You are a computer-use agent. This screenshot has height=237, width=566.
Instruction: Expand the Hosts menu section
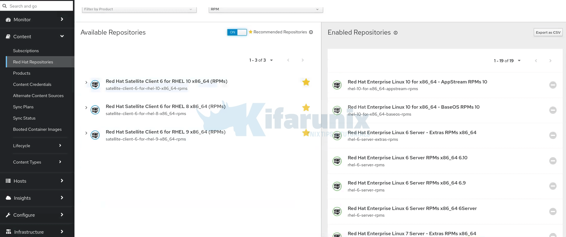click(62, 181)
